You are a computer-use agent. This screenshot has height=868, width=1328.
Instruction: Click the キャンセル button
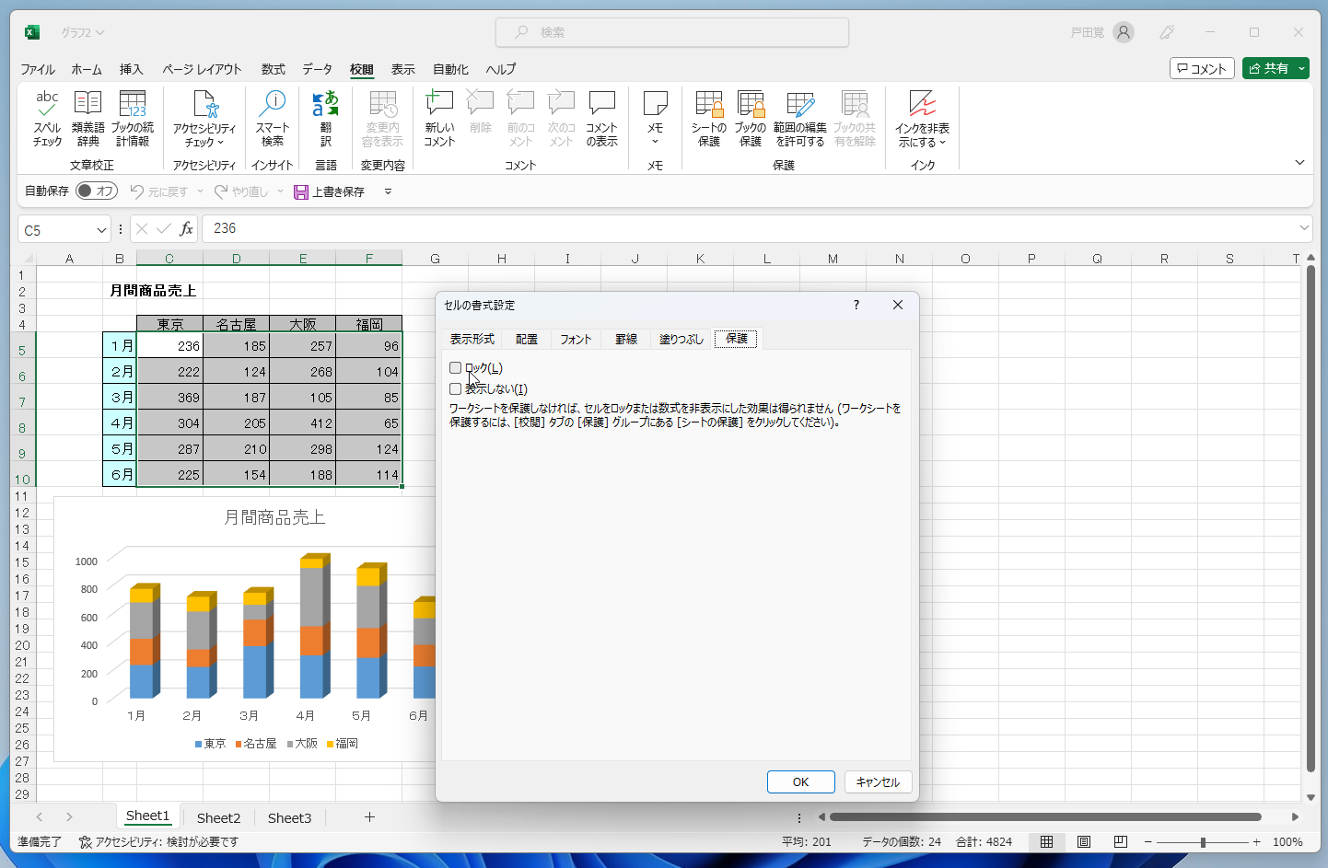coord(878,781)
